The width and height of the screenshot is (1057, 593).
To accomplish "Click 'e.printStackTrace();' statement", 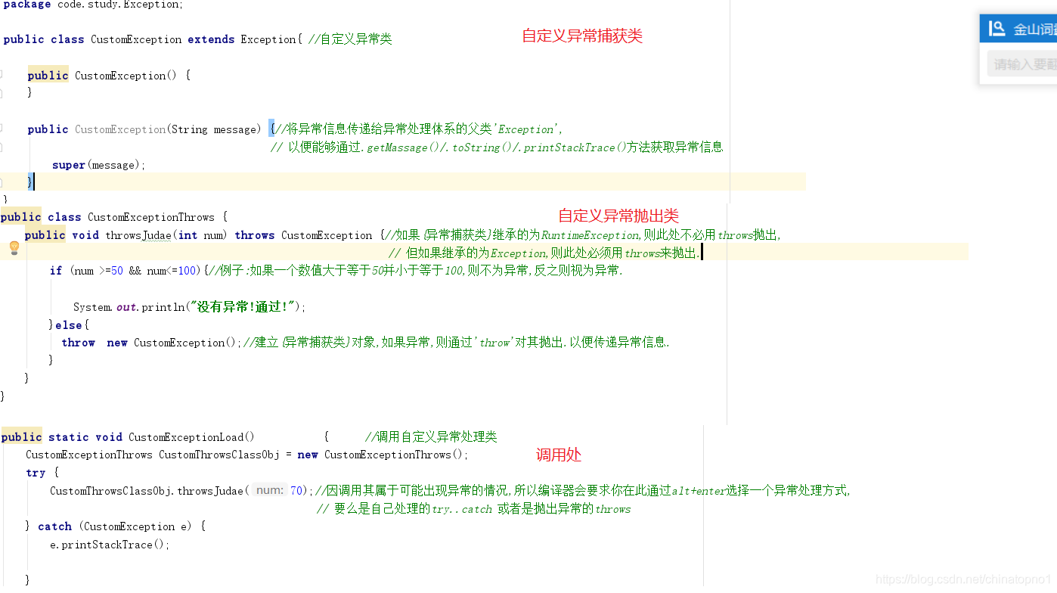I will click(110, 545).
